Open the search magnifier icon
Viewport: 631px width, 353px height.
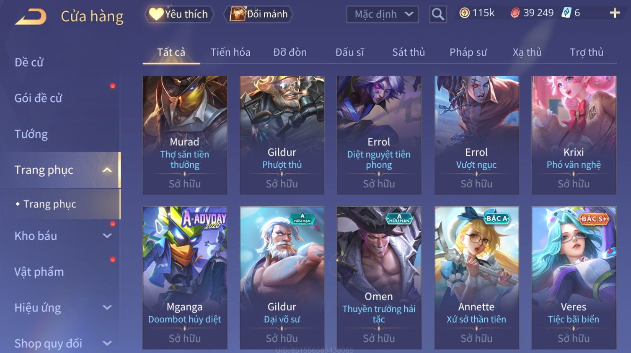point(438,14)
